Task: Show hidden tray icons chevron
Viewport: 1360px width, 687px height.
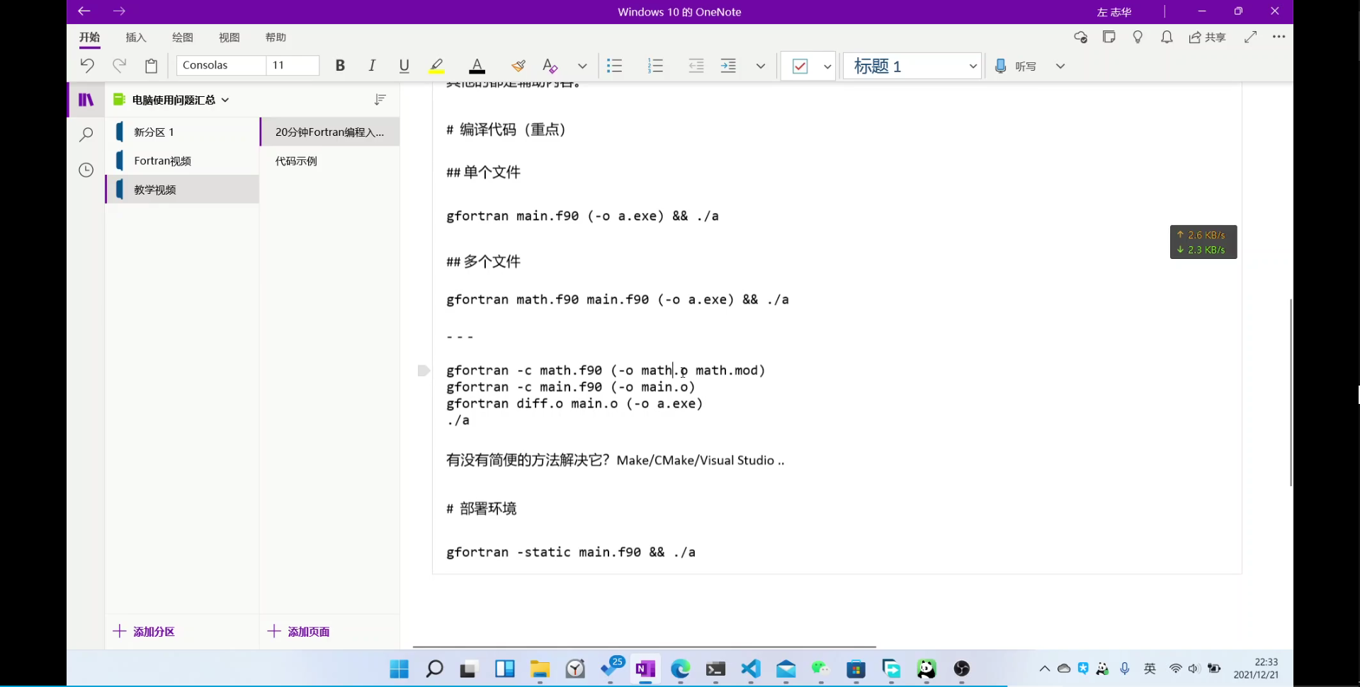Action: (x=1044, y=669)
